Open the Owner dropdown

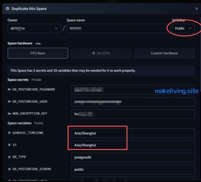(x=34, y=29)
